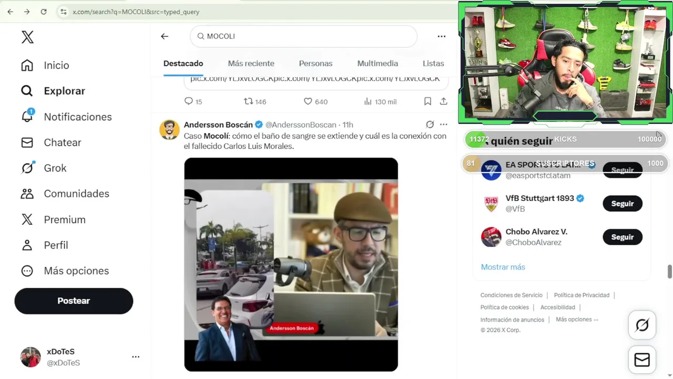Click the KICKS goal progress bar
The width and height of the screenshot is (673, 379).
(565, 139)
